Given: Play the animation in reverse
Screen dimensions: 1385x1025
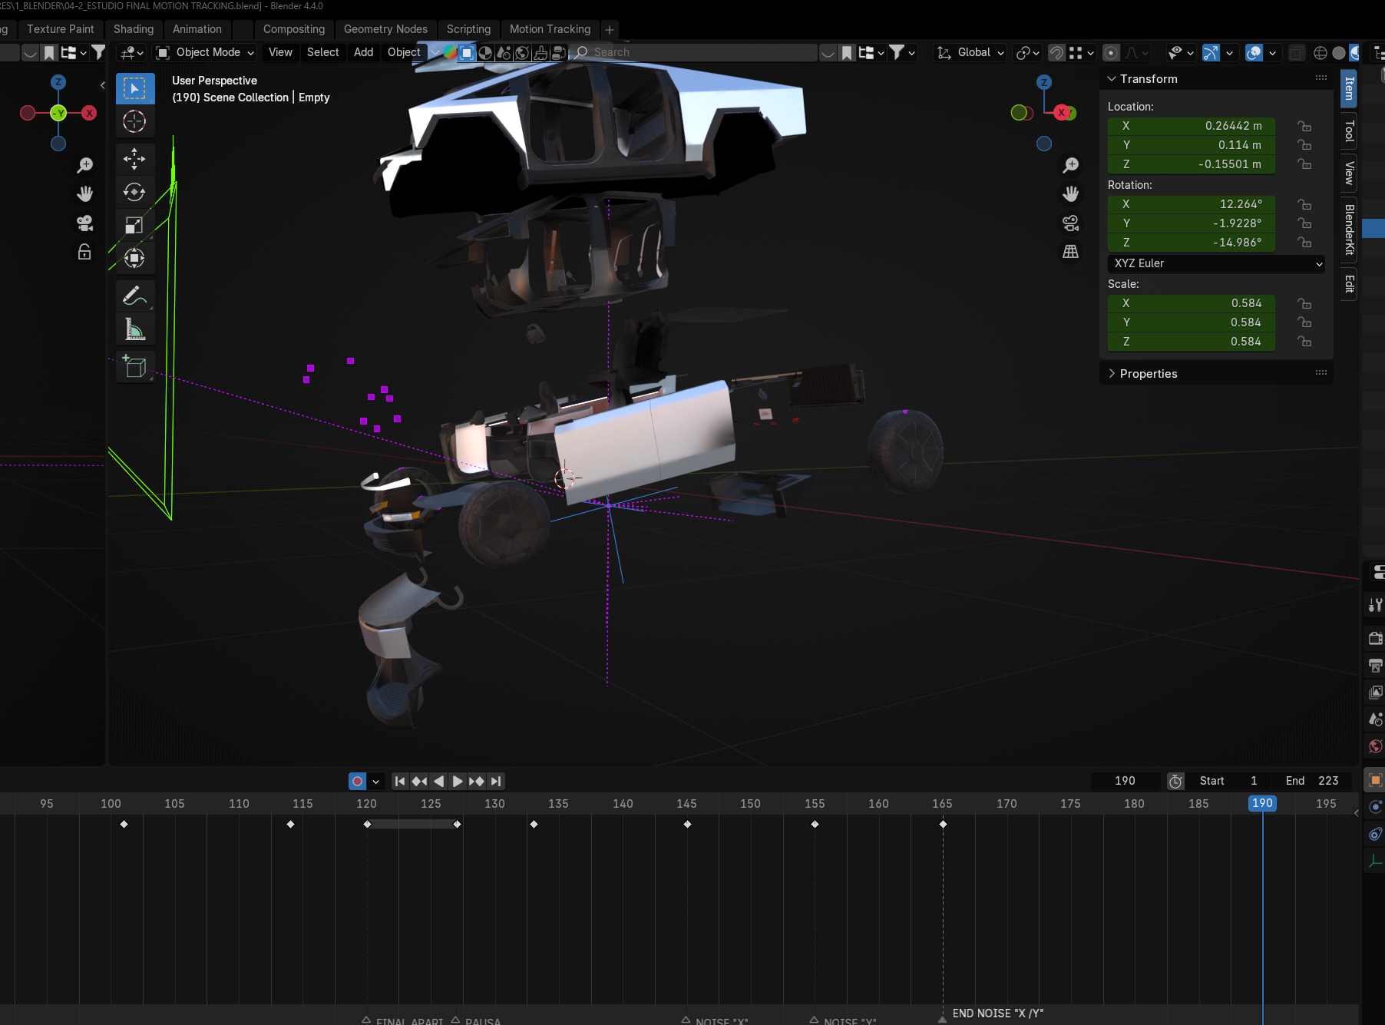Looking at the screenshot, I should [438, 781].
